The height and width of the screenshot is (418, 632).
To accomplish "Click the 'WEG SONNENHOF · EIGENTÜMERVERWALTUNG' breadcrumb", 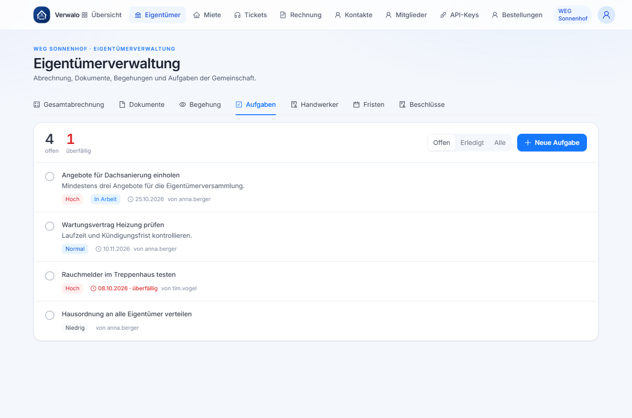I will pyautogui.click(x=104, y=49).
